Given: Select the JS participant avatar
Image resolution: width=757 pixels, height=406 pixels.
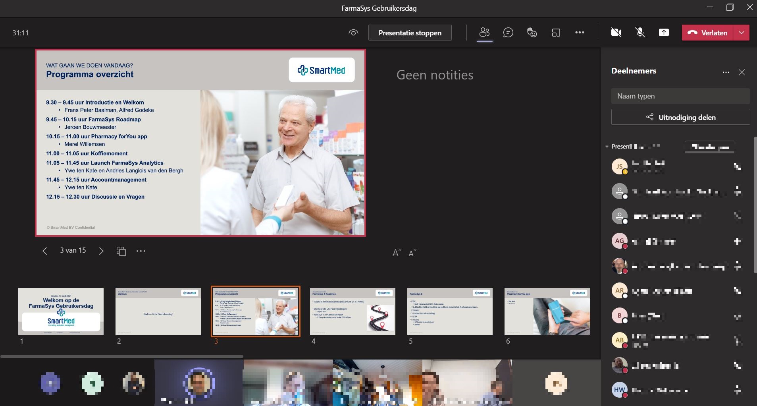Looking at the screenshot, I should click(x=619, y=166).
